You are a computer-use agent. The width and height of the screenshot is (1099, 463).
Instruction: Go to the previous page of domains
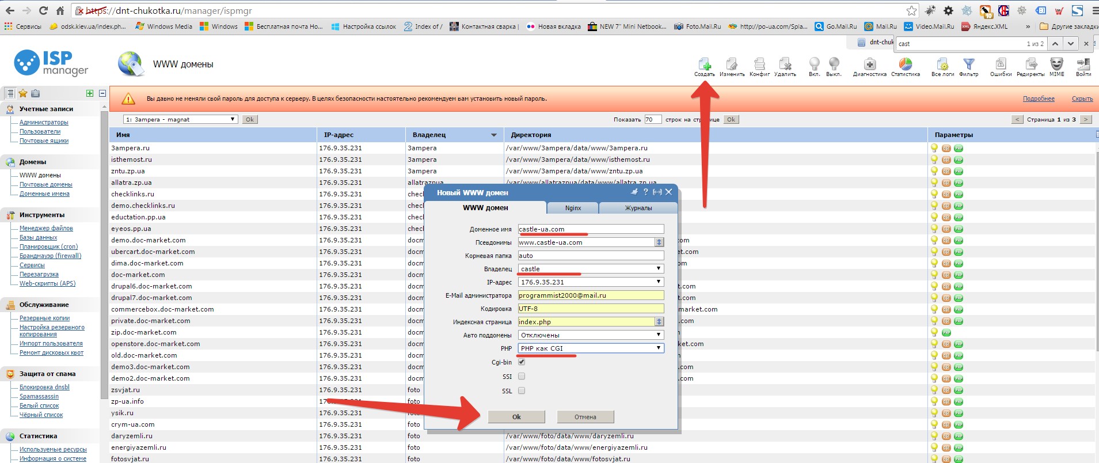point(1017,119)
